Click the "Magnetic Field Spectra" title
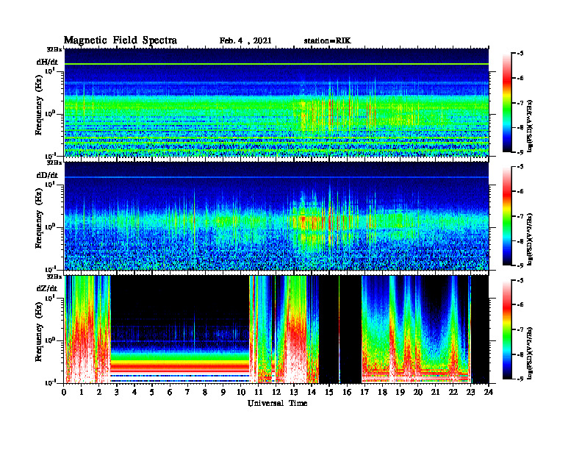The height and width of the screenshot is (450, 582). (121, 40)
